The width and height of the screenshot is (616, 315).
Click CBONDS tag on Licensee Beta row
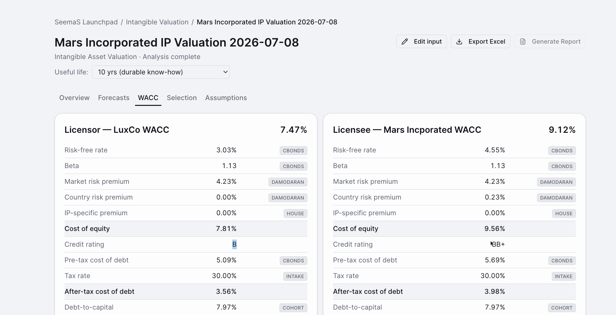(x=562, y=166)
